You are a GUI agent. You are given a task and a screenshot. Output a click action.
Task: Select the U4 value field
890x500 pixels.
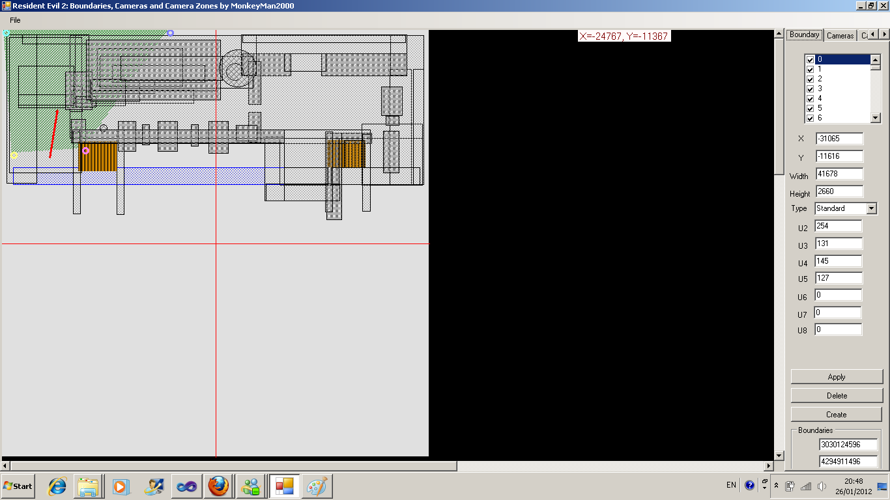tap(838, 261)
